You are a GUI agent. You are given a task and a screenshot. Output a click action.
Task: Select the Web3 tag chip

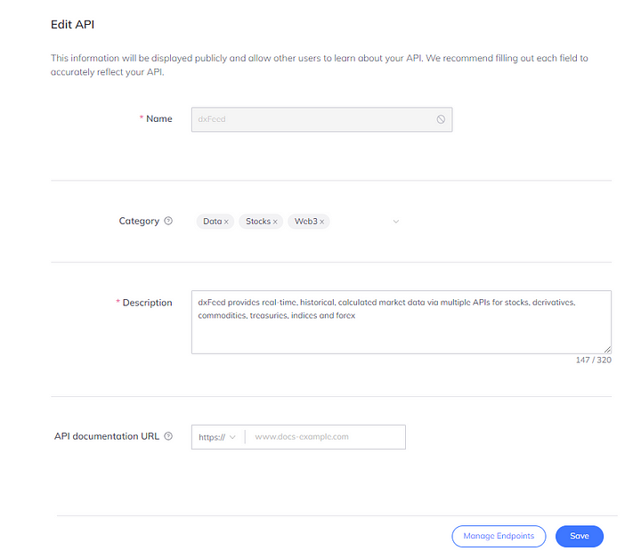(x=305, y=222)
